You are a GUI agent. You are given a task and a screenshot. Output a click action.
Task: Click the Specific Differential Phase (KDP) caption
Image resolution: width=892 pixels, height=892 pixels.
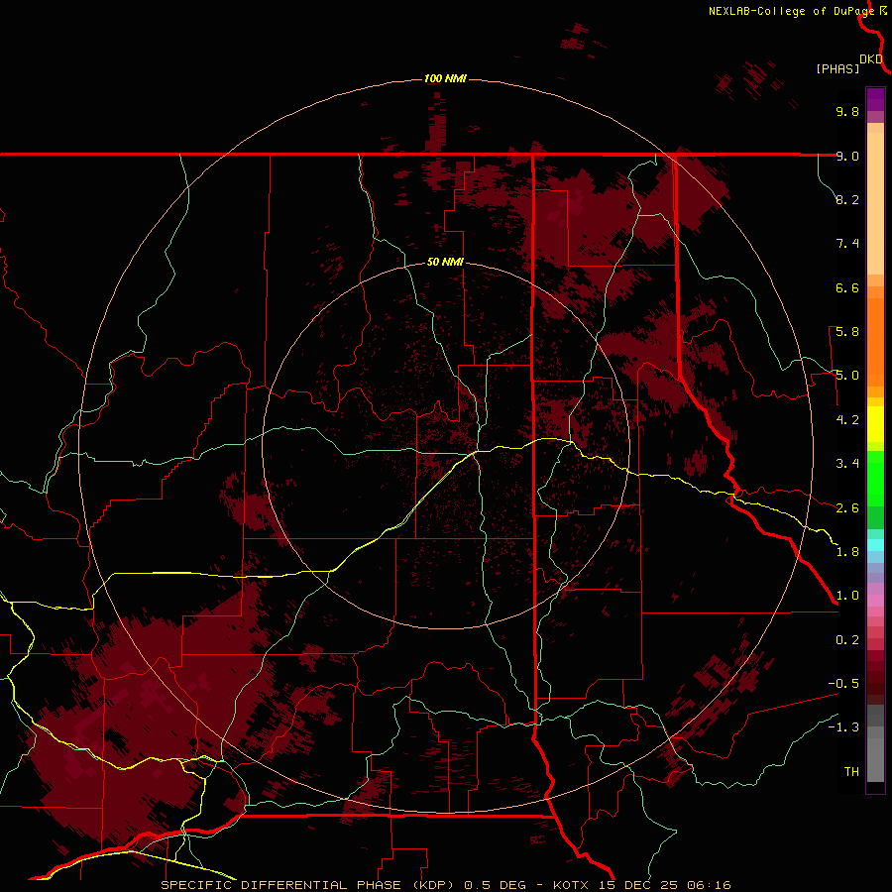[445, 885]
